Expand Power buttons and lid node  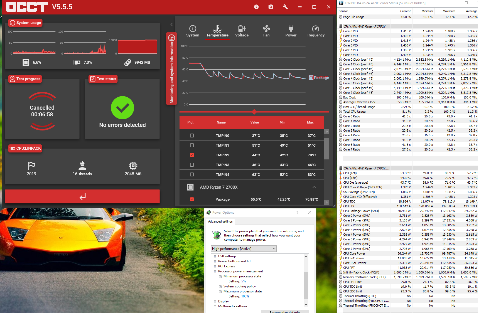(x=215, y=262)
